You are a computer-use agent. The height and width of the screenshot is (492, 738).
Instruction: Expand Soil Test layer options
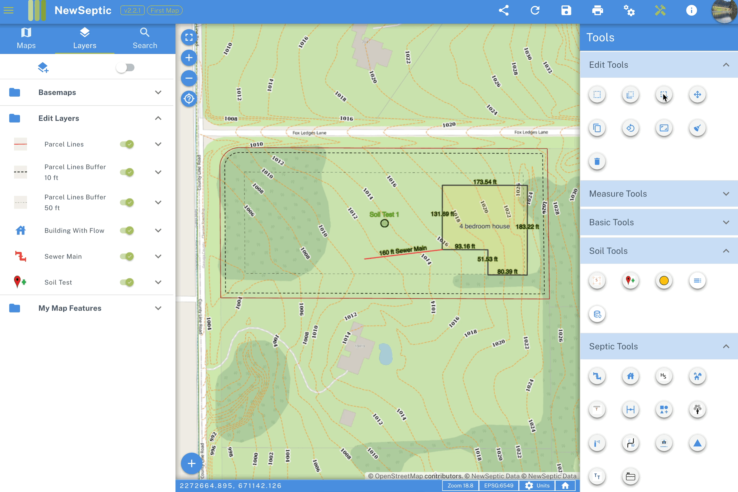click(x=158, y=282)
